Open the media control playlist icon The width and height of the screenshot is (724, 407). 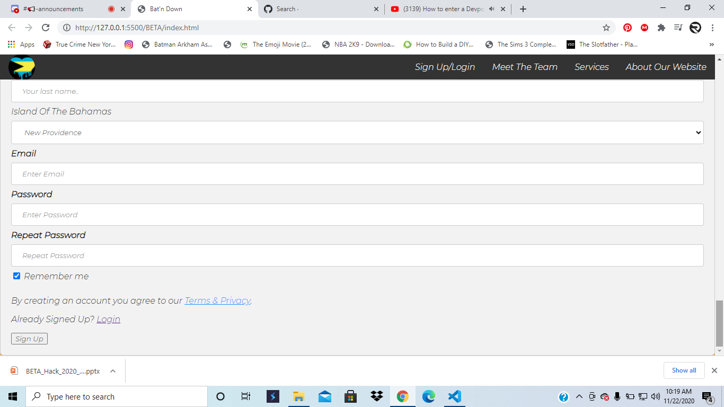point(678,28)
